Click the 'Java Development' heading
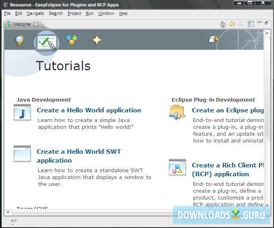Image resolution: width=274 pixels, height=228 pixels. click(44, 100)
